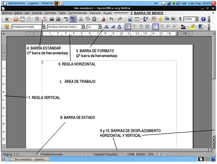Open OpenOffice Help question mark
This screenshot has height=164, width=217.
click(x=203, y=19)
